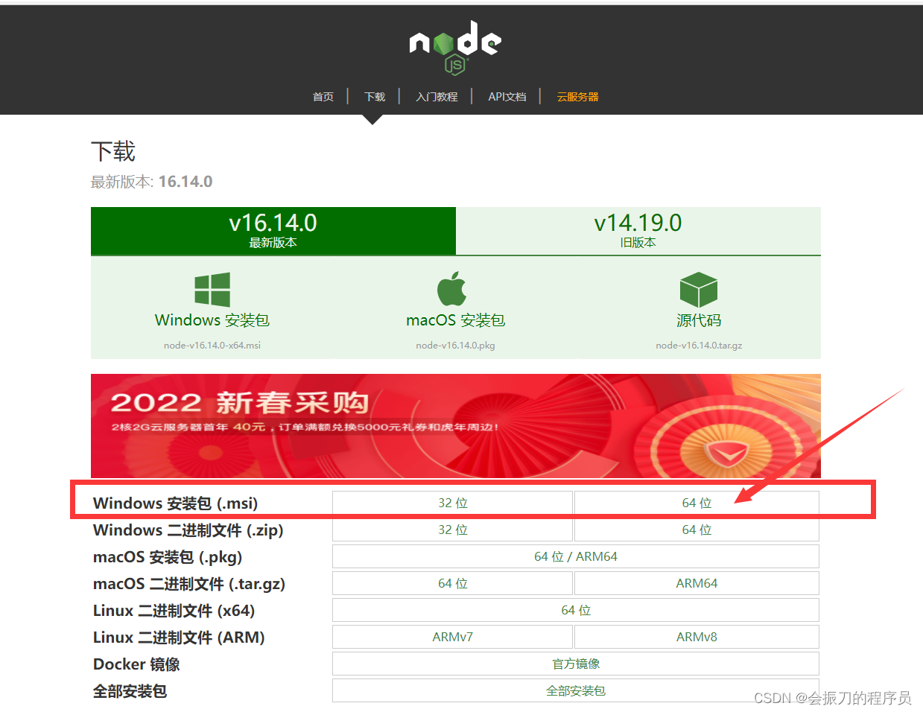Click the Apple macOS logo icon
Viewport: 923px width, 712px height.
pos(451,289)
